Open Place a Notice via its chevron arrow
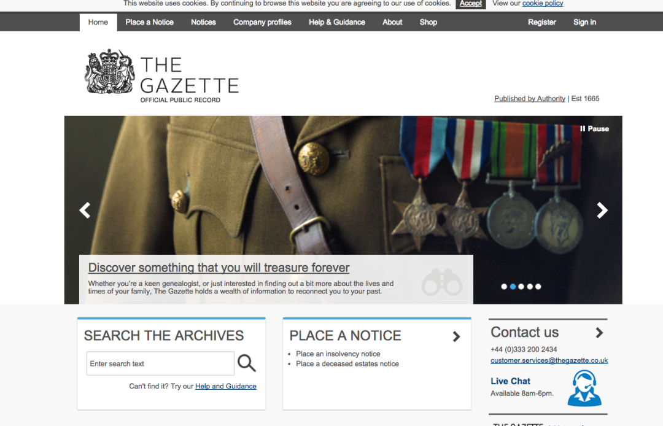This screenshot has width=663, height=426. (x=456, y=336)
